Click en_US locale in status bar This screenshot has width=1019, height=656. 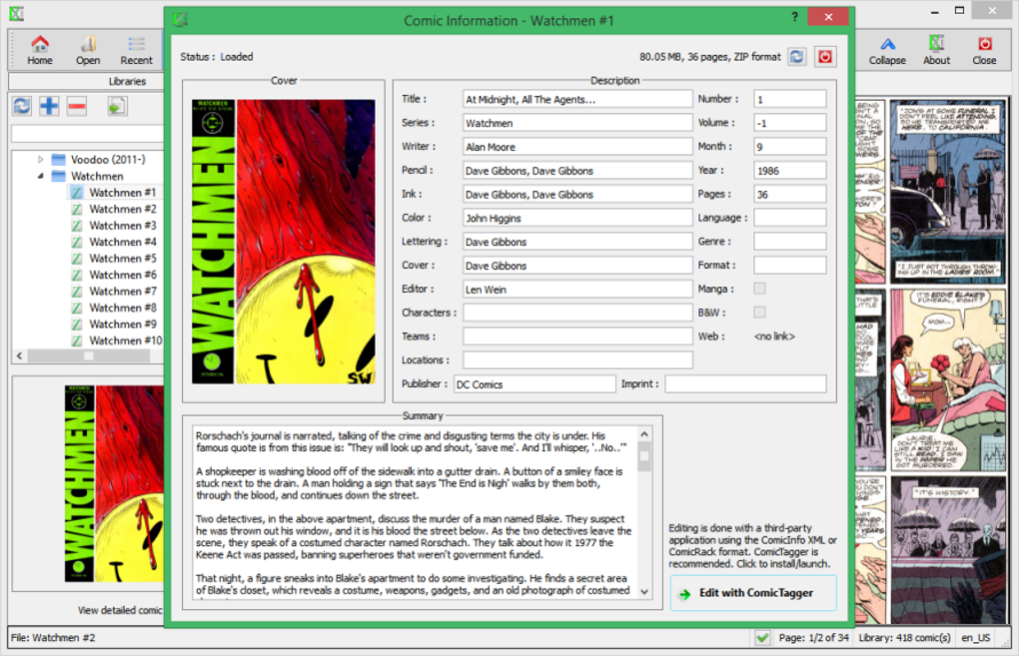(975, 638)
